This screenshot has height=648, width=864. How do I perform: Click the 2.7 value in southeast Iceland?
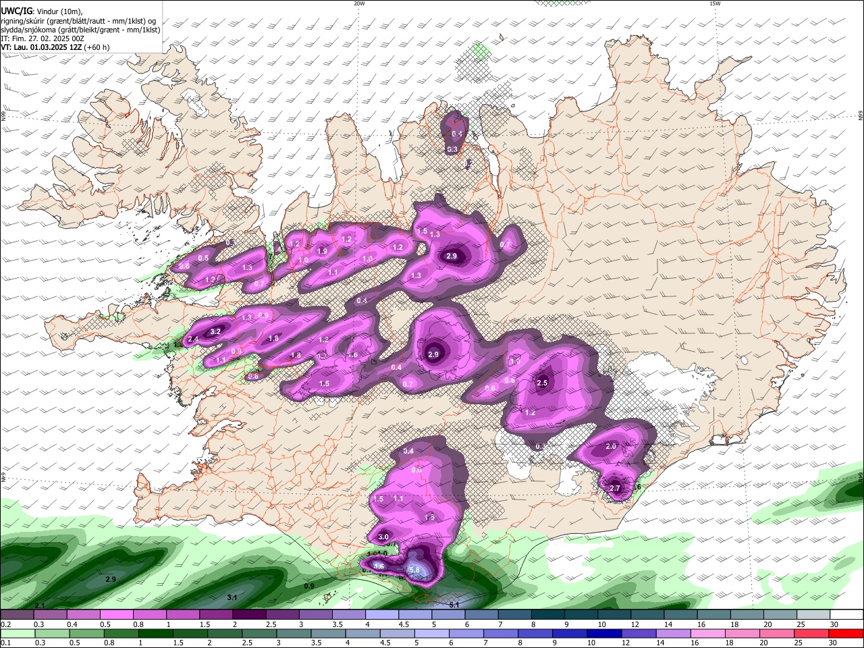click(x=615, y=488)
